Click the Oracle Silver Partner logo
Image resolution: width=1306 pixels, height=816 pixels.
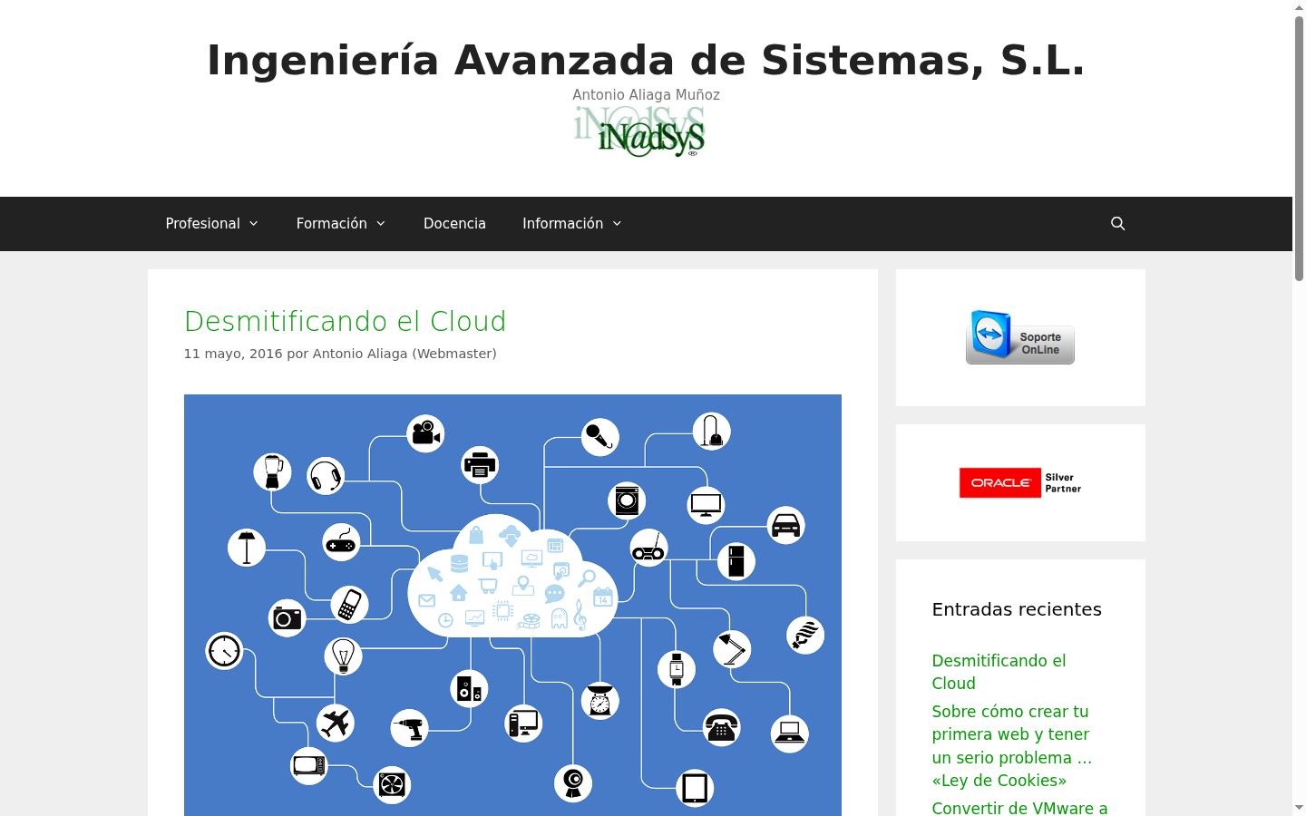pyautogui.click(x=1020, y=482)
